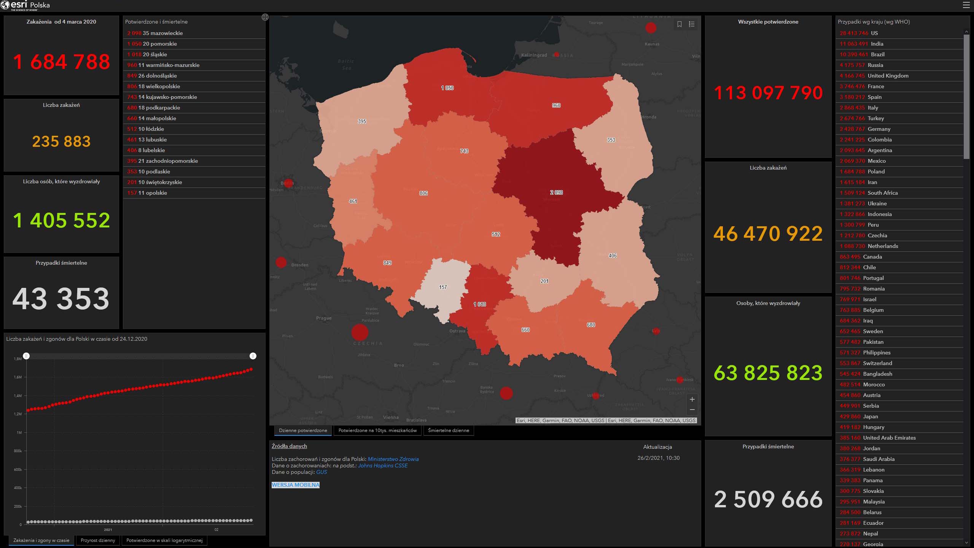The width and height of the screenshot is (974, 548).
Task: Switch to Potwierdzone w skali logarytmicznej tab
Action: (164, 540)
